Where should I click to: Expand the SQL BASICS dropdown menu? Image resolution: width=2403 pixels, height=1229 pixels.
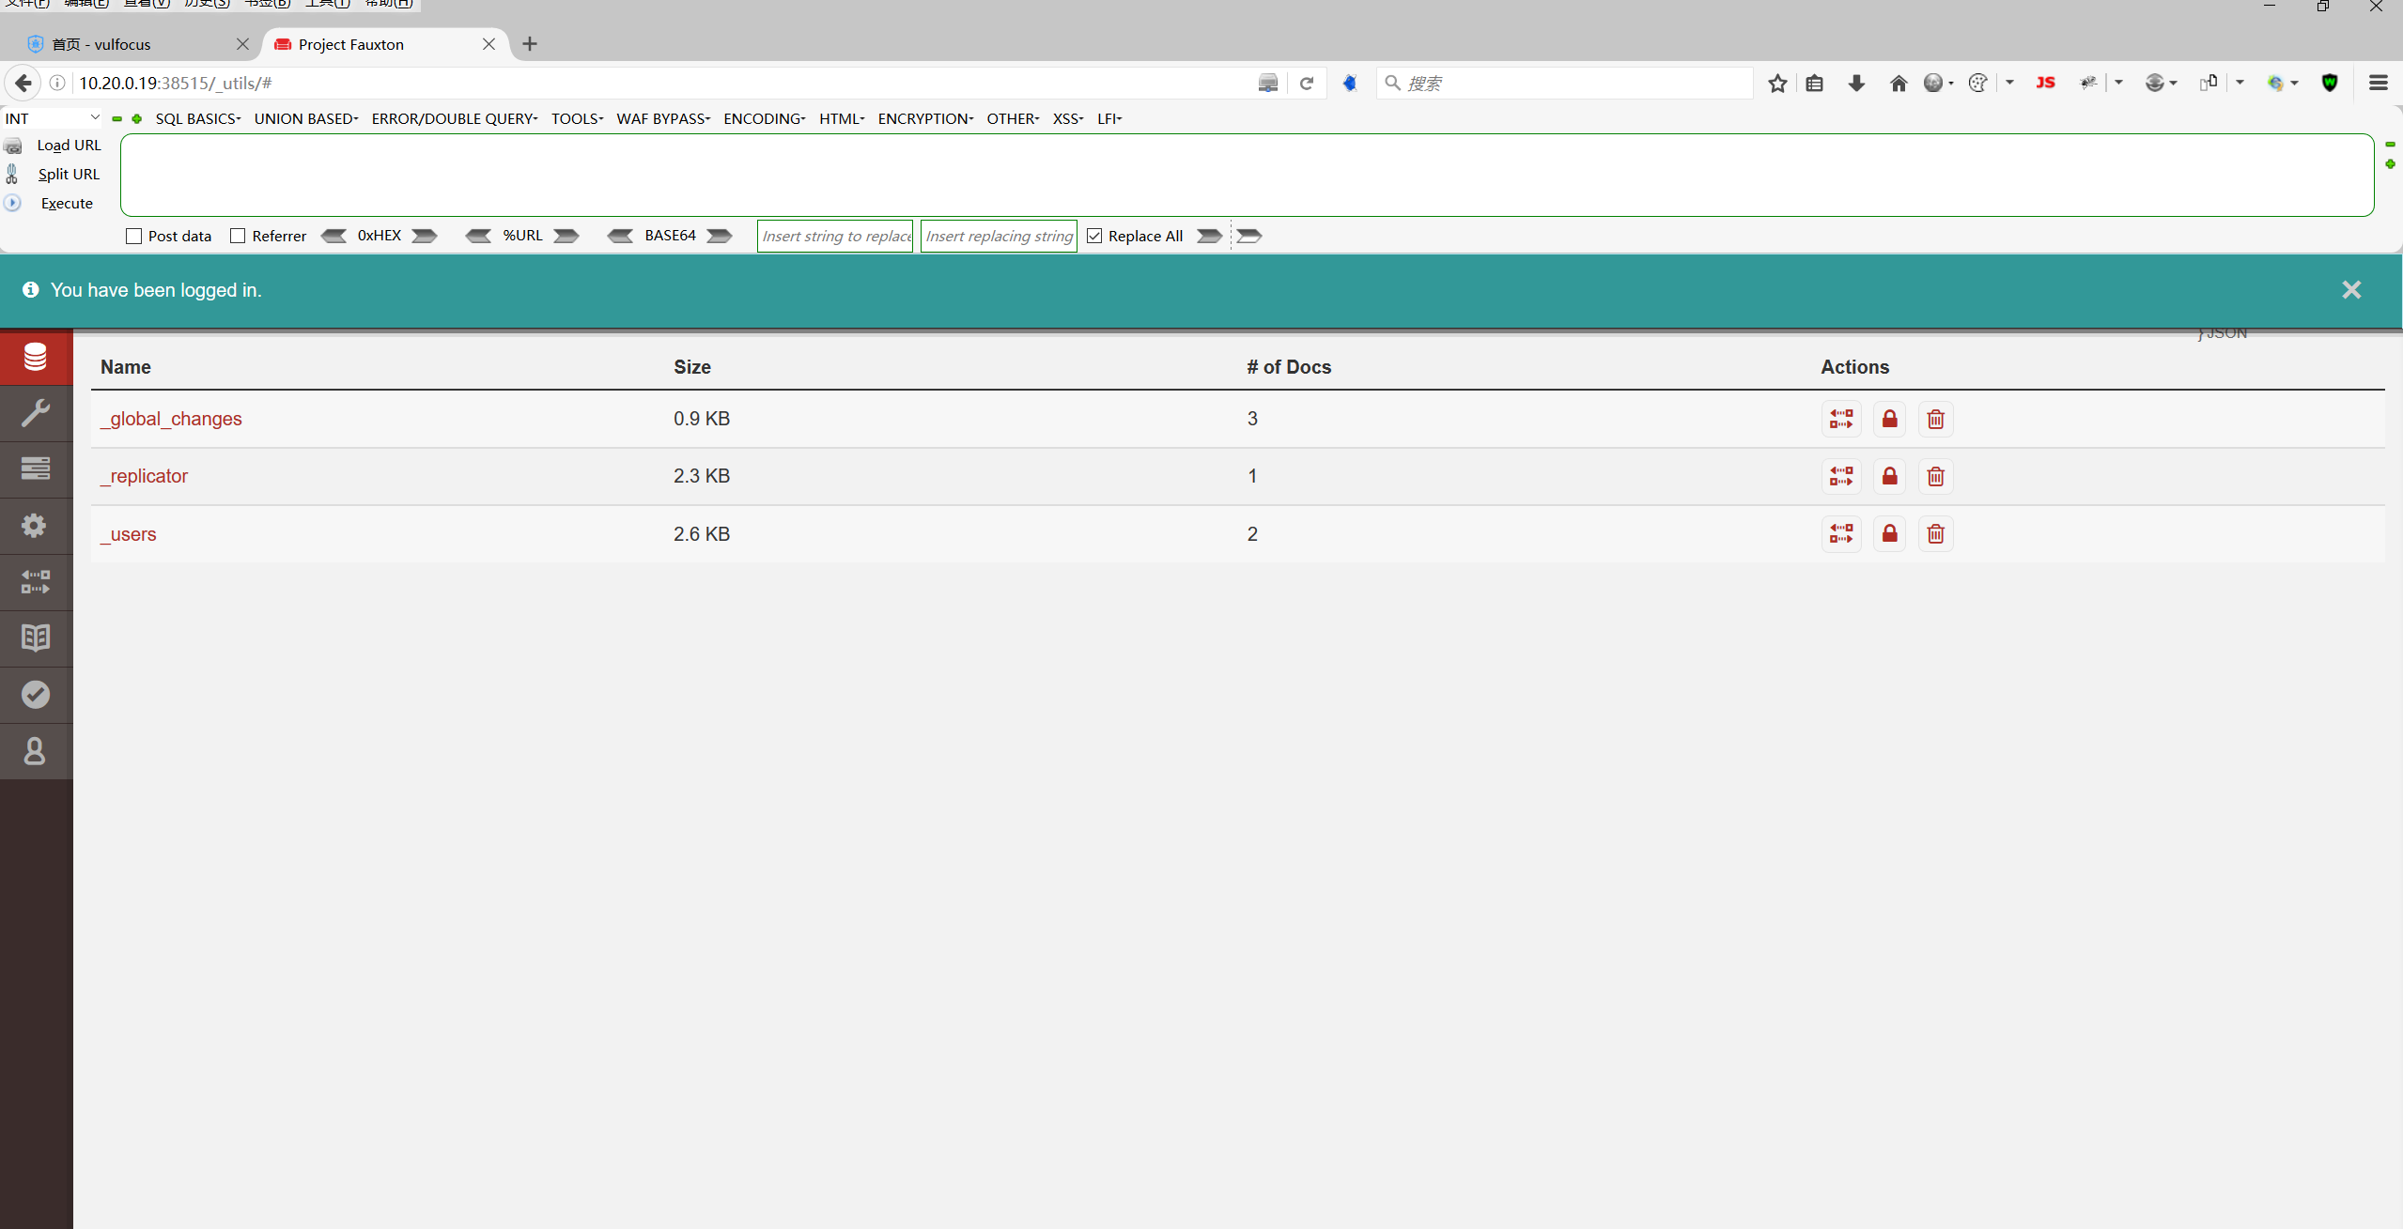197,118
